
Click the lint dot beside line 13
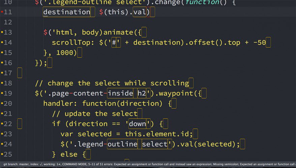(x=2, y=32)
